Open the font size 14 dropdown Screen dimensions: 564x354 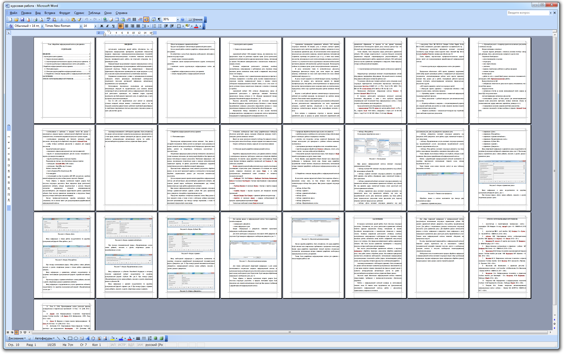point(95,26)
